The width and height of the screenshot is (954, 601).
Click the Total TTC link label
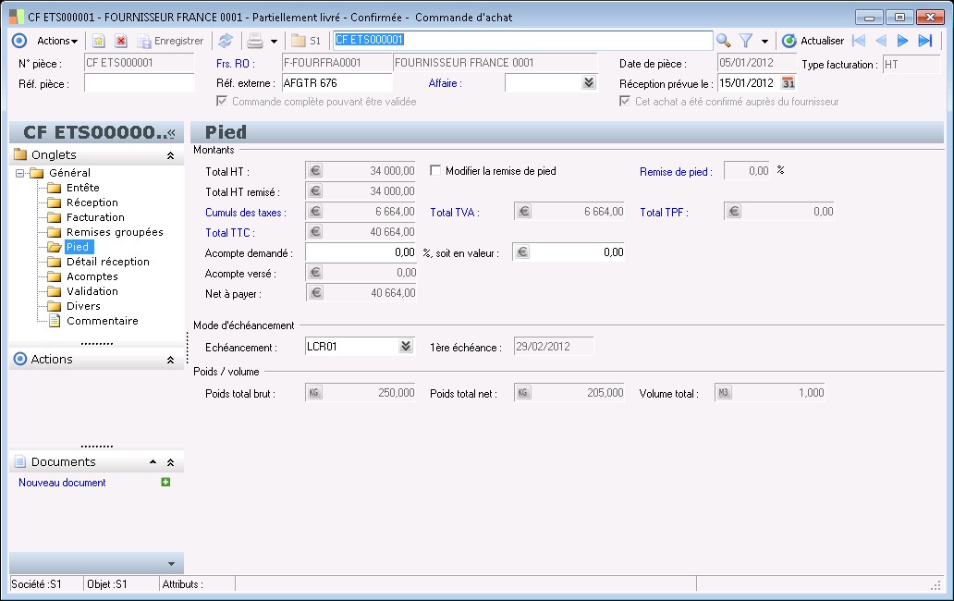tap(230, 233)
